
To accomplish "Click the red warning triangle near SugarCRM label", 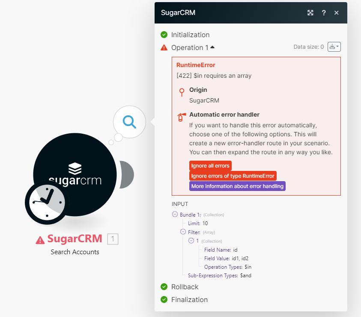I will (x=40, y=240).
